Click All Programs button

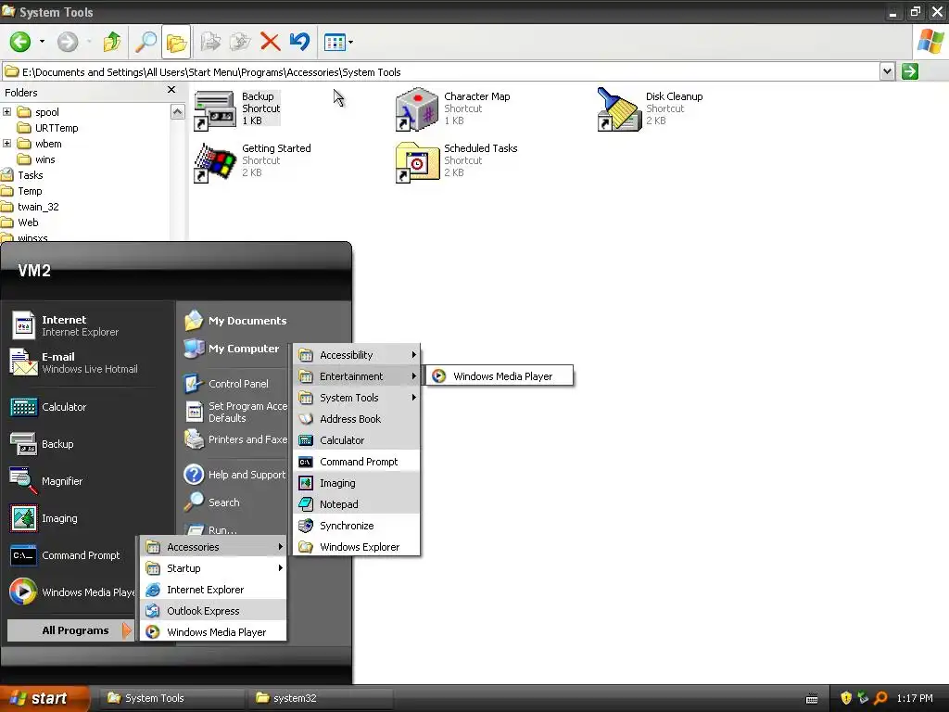point(70,630)
